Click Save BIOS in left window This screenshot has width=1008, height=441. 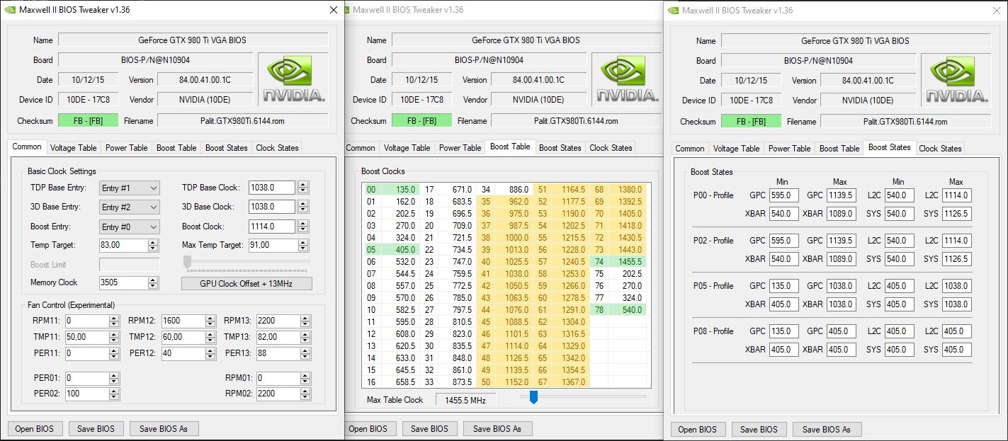97,428
